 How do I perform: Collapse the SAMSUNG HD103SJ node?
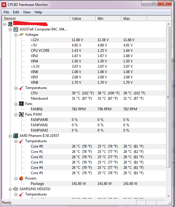tap(10, 190)
